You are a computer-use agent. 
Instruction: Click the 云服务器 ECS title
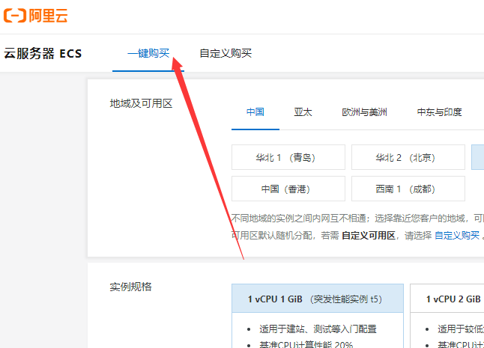43,53
